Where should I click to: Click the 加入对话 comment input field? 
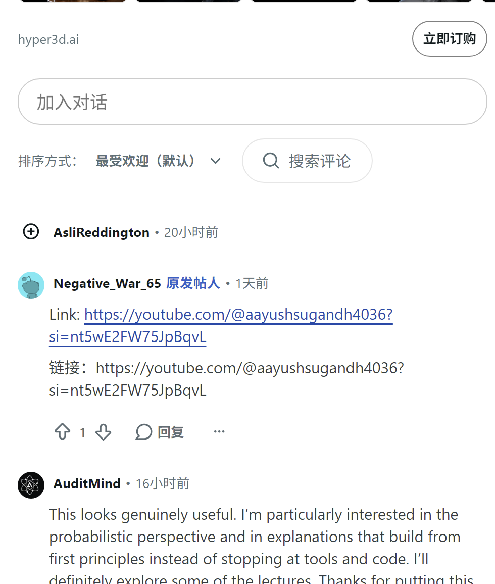tap(252, 102)
